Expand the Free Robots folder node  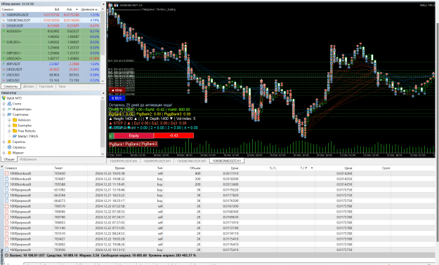click(9, 131)
